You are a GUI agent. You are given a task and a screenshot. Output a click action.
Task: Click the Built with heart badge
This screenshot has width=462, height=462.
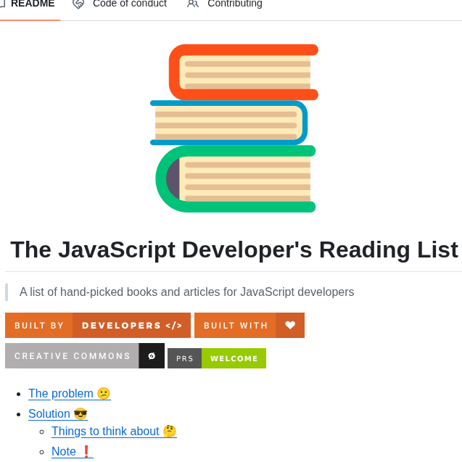[249, 325]
